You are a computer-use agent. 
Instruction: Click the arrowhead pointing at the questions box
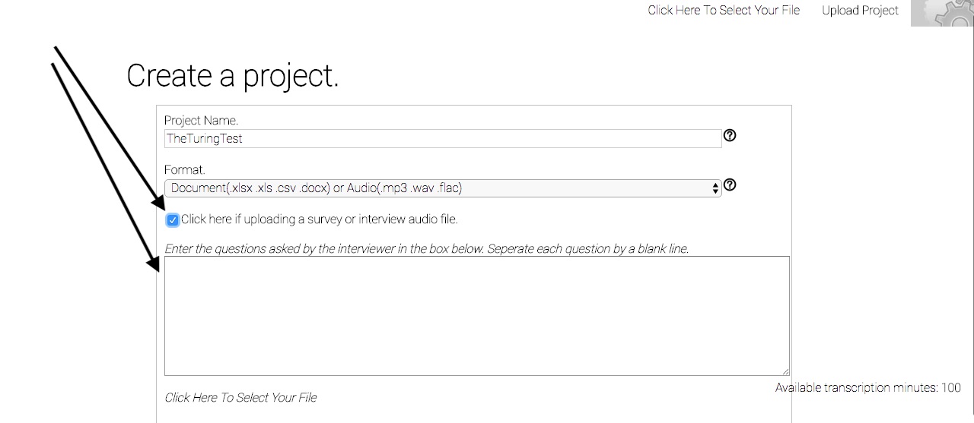point(154,263)
